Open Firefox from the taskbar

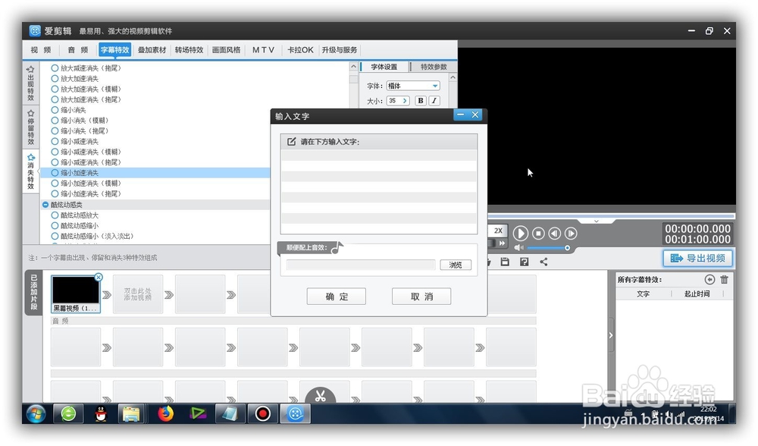click(x=165, y=413)
